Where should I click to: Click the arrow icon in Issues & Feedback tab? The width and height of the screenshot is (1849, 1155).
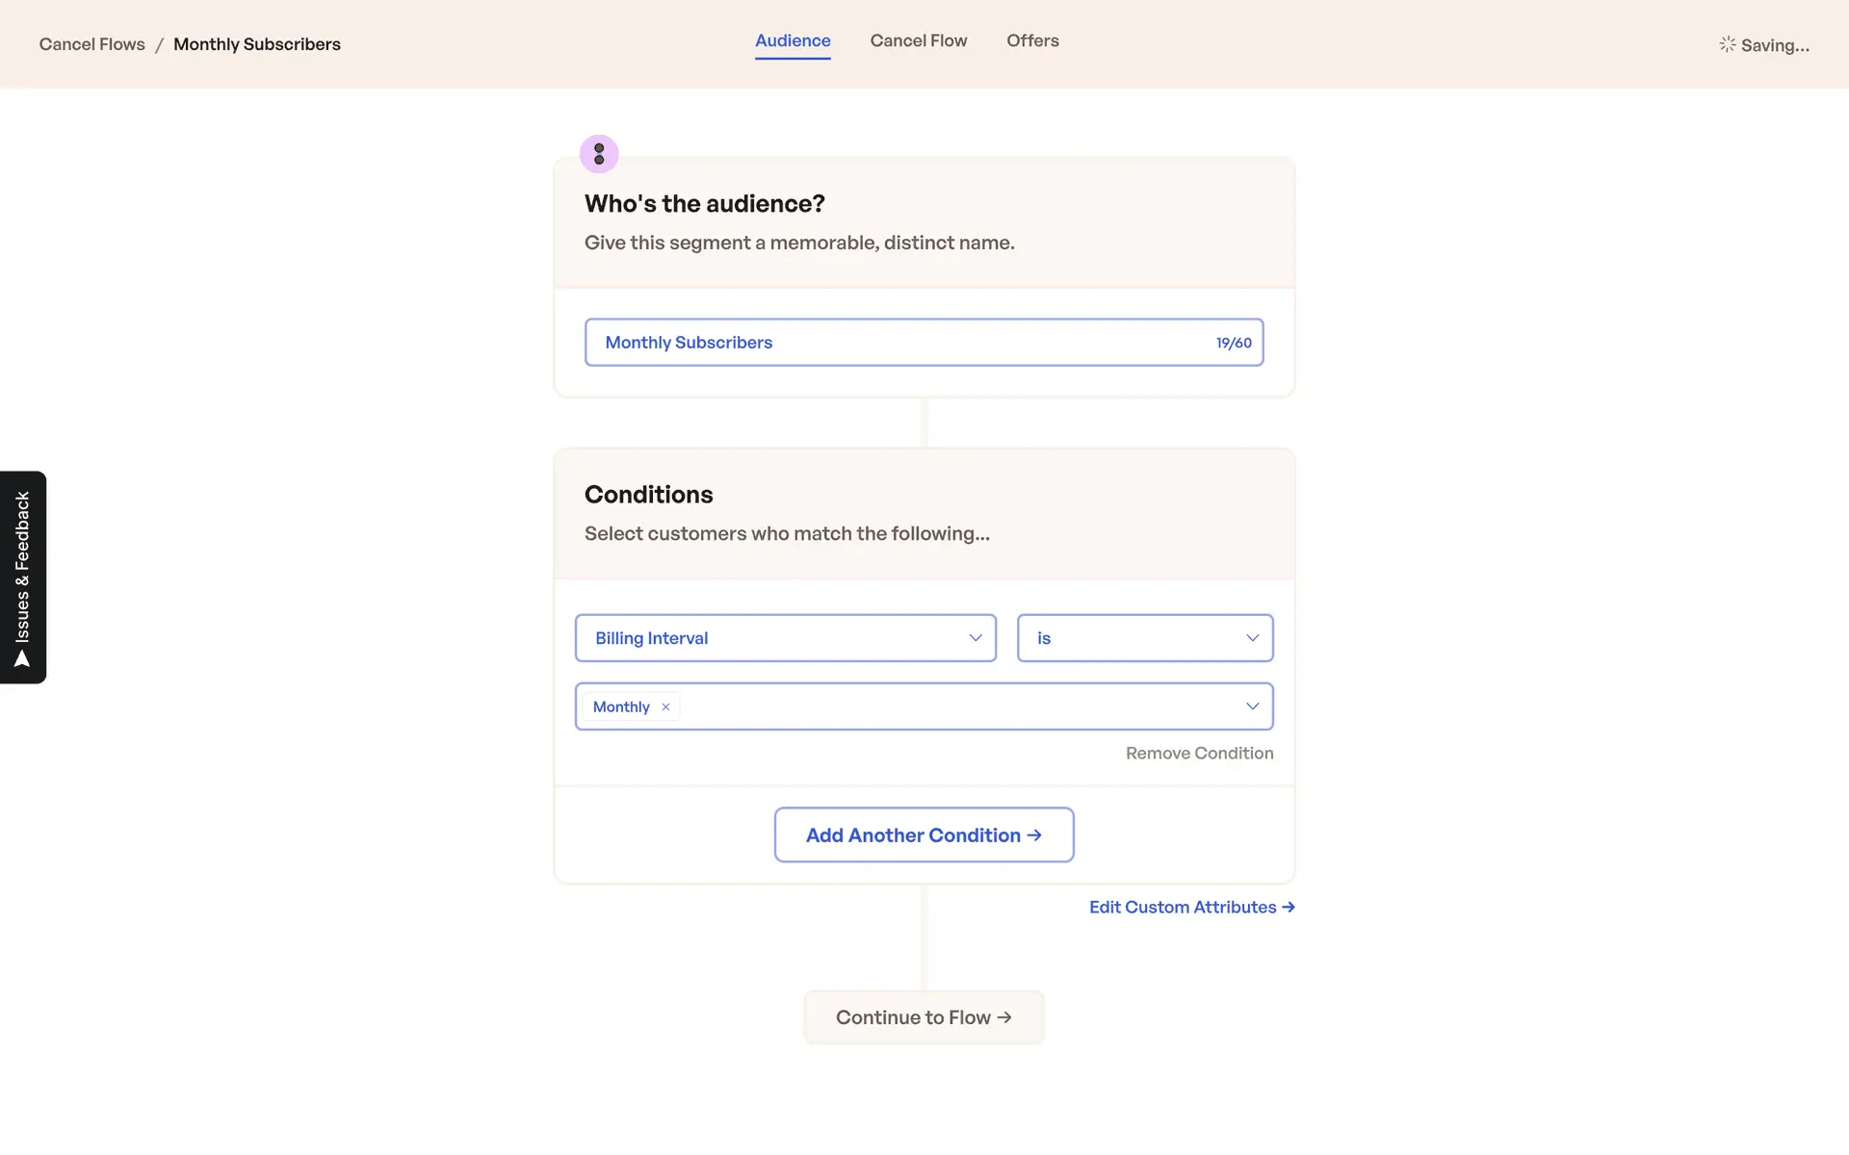click(x=22, y=659)
